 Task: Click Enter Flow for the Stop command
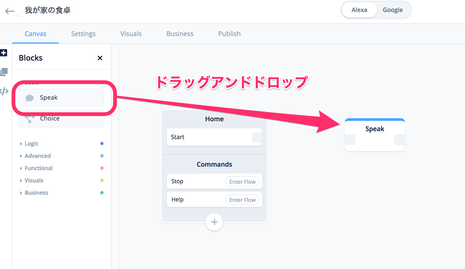point(242,182)
